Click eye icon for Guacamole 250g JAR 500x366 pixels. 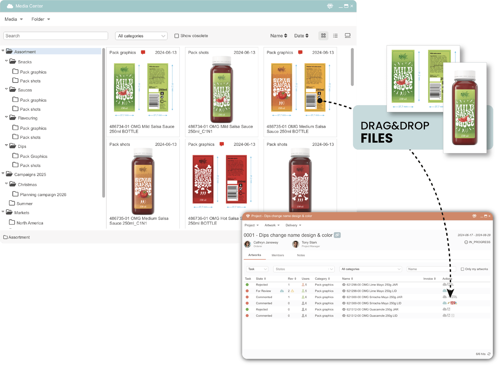[x=344, y=309]
